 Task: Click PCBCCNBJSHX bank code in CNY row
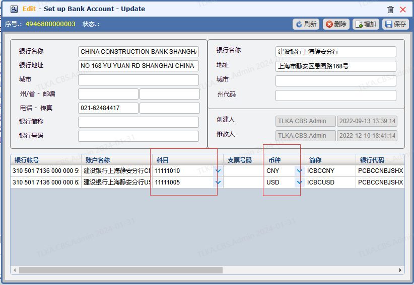tap(380, 171)
